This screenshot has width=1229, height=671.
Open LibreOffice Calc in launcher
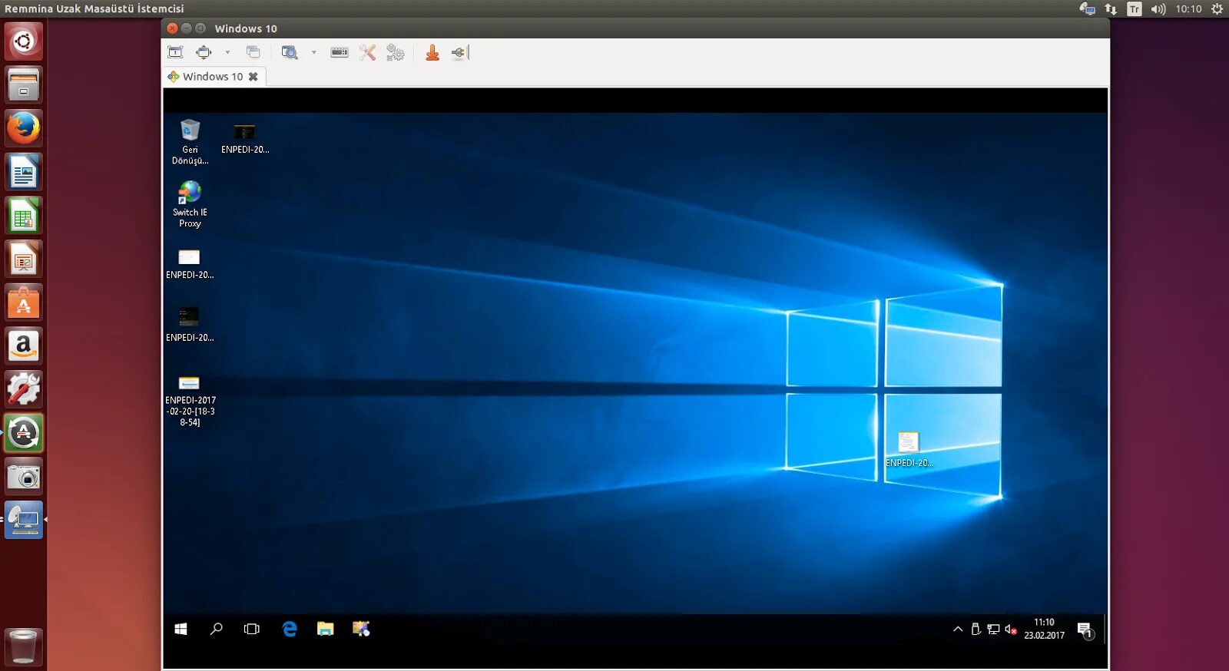(x=23, y=216)
